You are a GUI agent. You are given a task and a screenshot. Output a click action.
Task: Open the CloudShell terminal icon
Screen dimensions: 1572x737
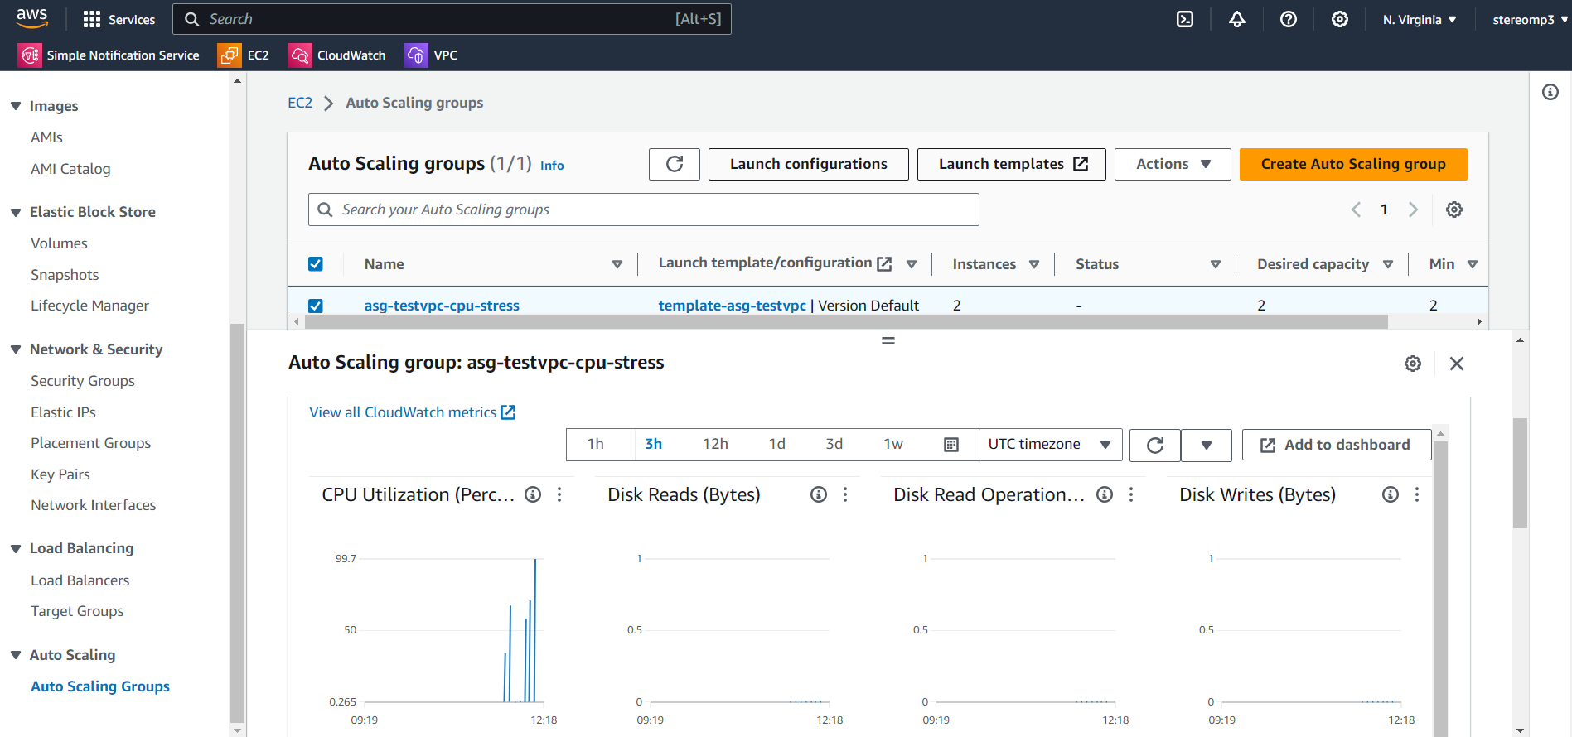point(1185,19)
